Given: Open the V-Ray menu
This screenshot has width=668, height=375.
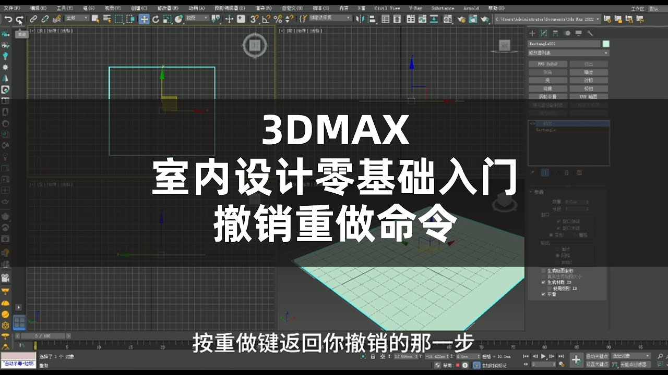Looking at the screenshot, I should (x=416, y=8).
